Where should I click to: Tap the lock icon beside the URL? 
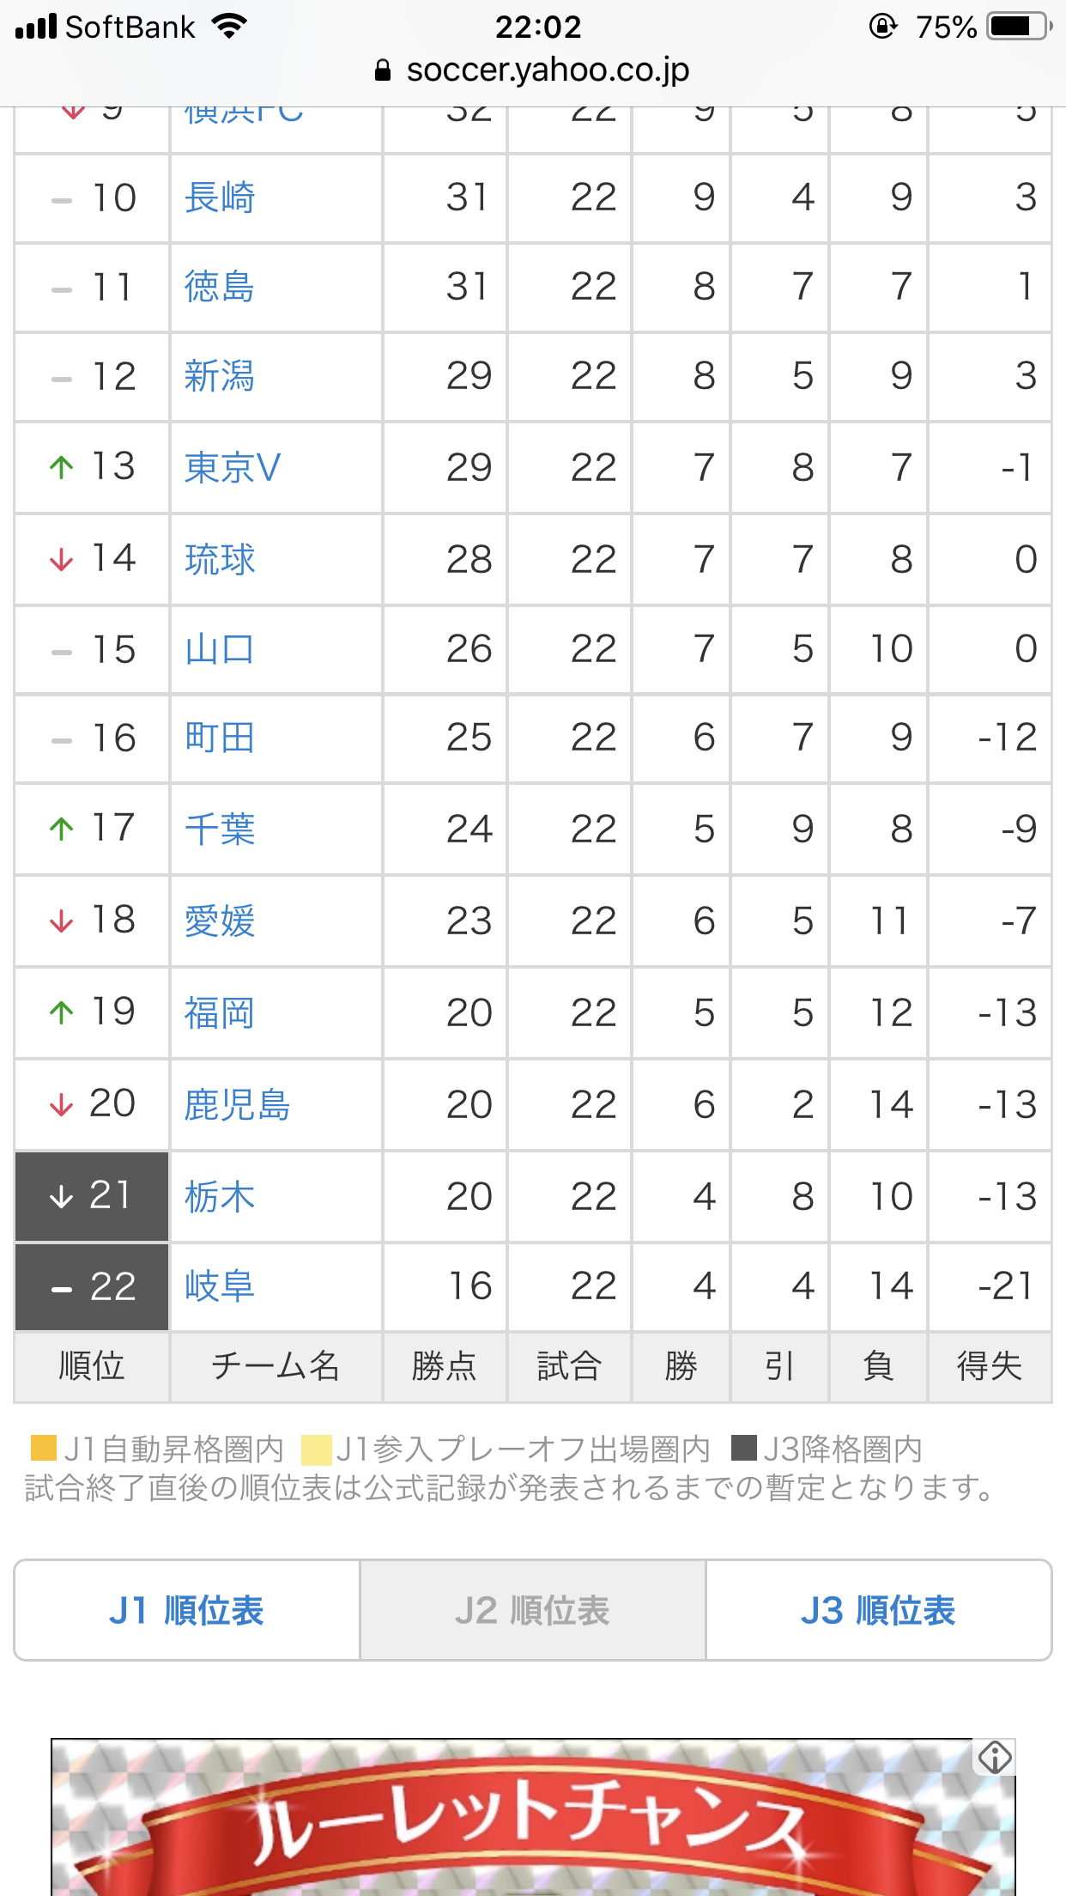[383, 70]
